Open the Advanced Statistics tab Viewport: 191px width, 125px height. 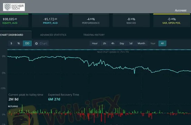pyautogui.click(x=53, y=35)
